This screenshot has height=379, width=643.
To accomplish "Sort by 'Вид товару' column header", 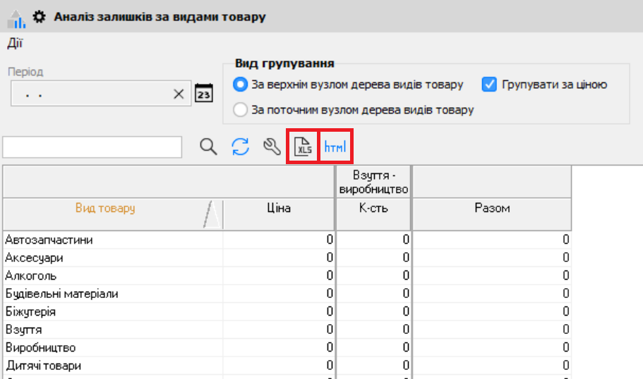I will click(113, 214).
